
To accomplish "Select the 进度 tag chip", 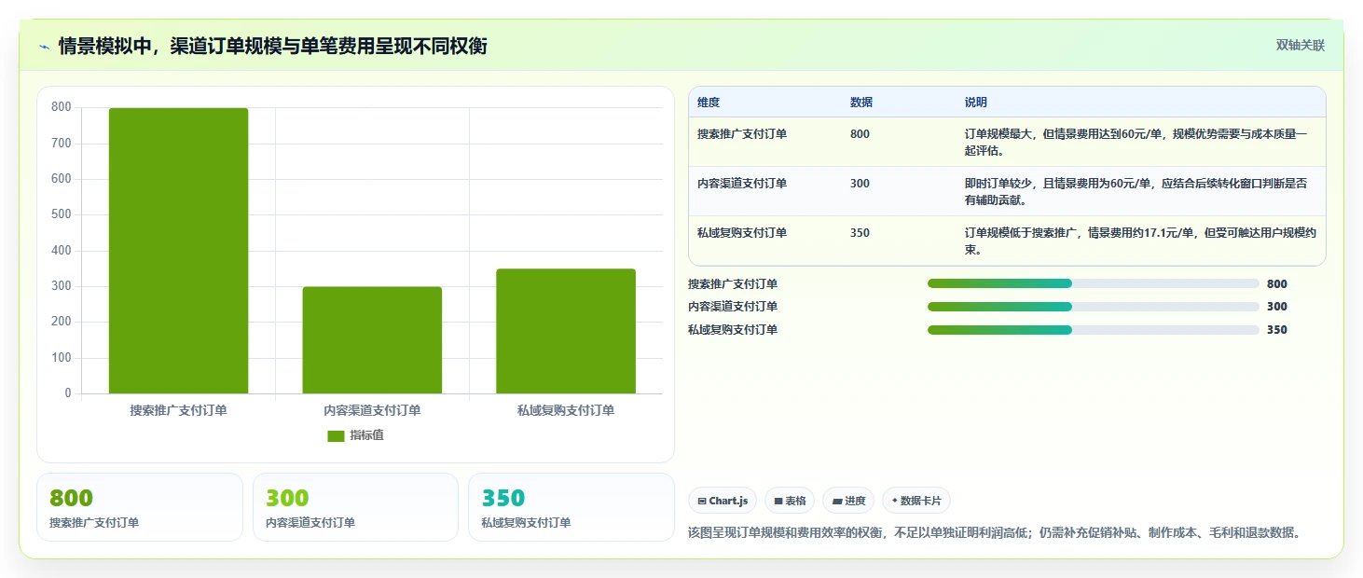I will [x=848, y=501].
